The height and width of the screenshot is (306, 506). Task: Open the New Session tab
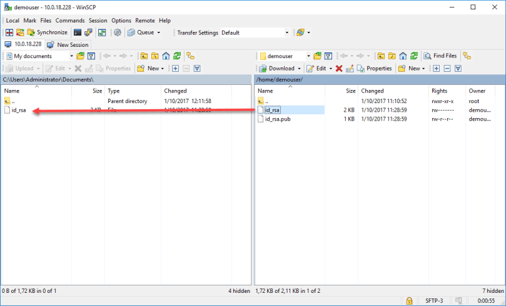[x=68, y=45]
